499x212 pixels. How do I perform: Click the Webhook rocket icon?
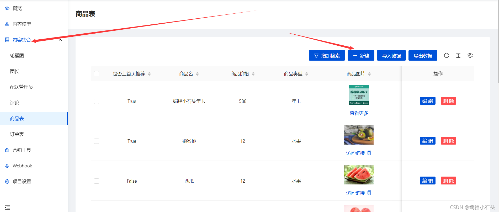click(x=7, y=166)
